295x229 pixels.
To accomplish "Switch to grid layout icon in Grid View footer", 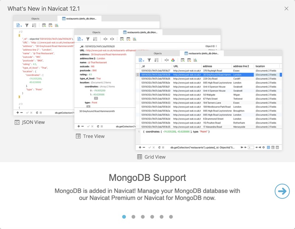I will pyautogui.click(x=268, y=147).
